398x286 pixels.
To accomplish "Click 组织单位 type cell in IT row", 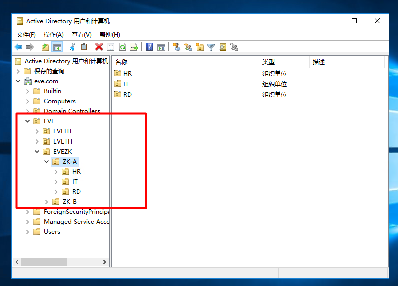I will [275, 84].
